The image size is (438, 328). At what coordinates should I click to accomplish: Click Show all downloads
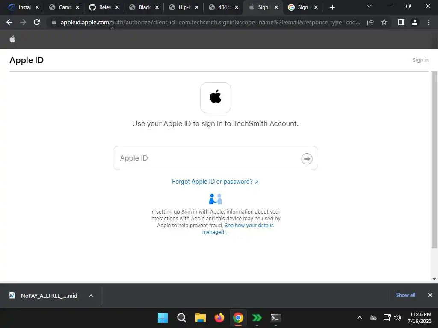[405, 295]
